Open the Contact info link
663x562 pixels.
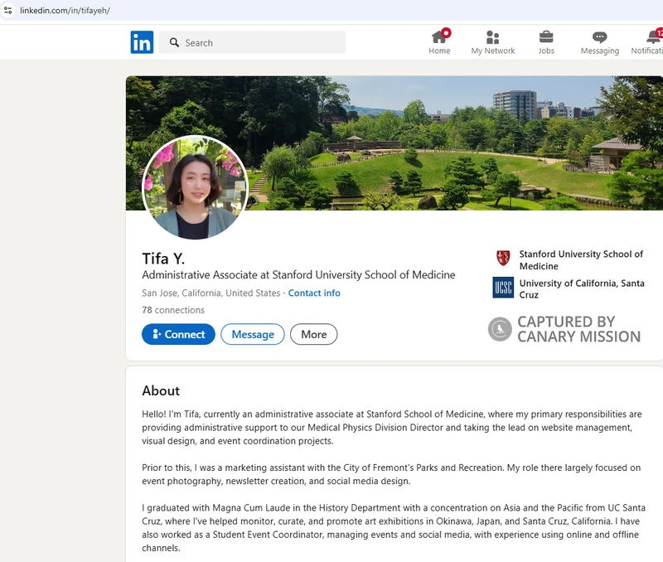tap(314, 293)
